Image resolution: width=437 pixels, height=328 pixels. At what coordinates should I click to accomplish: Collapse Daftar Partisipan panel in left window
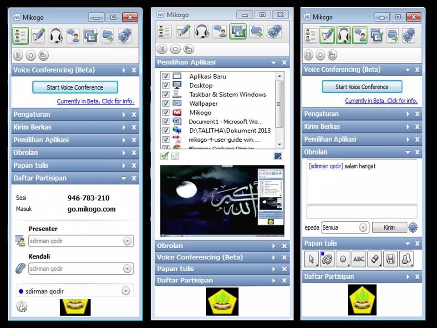(x=124, y=178)
